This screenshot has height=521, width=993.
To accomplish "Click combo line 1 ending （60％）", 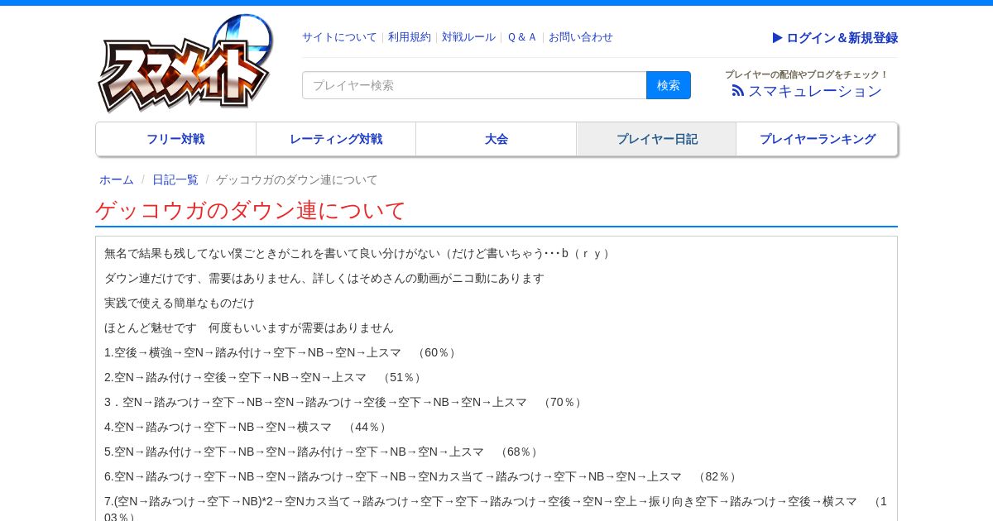I will click(x=282, y=352).
